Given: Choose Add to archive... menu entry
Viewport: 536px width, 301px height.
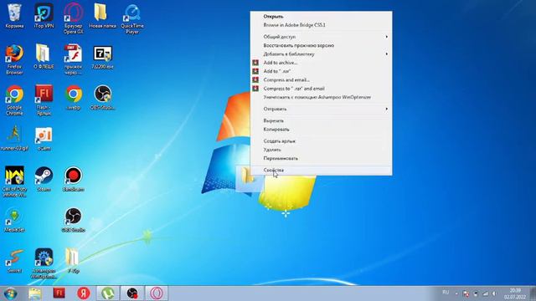Looking at the screenshot, I should tap(321, 63).
